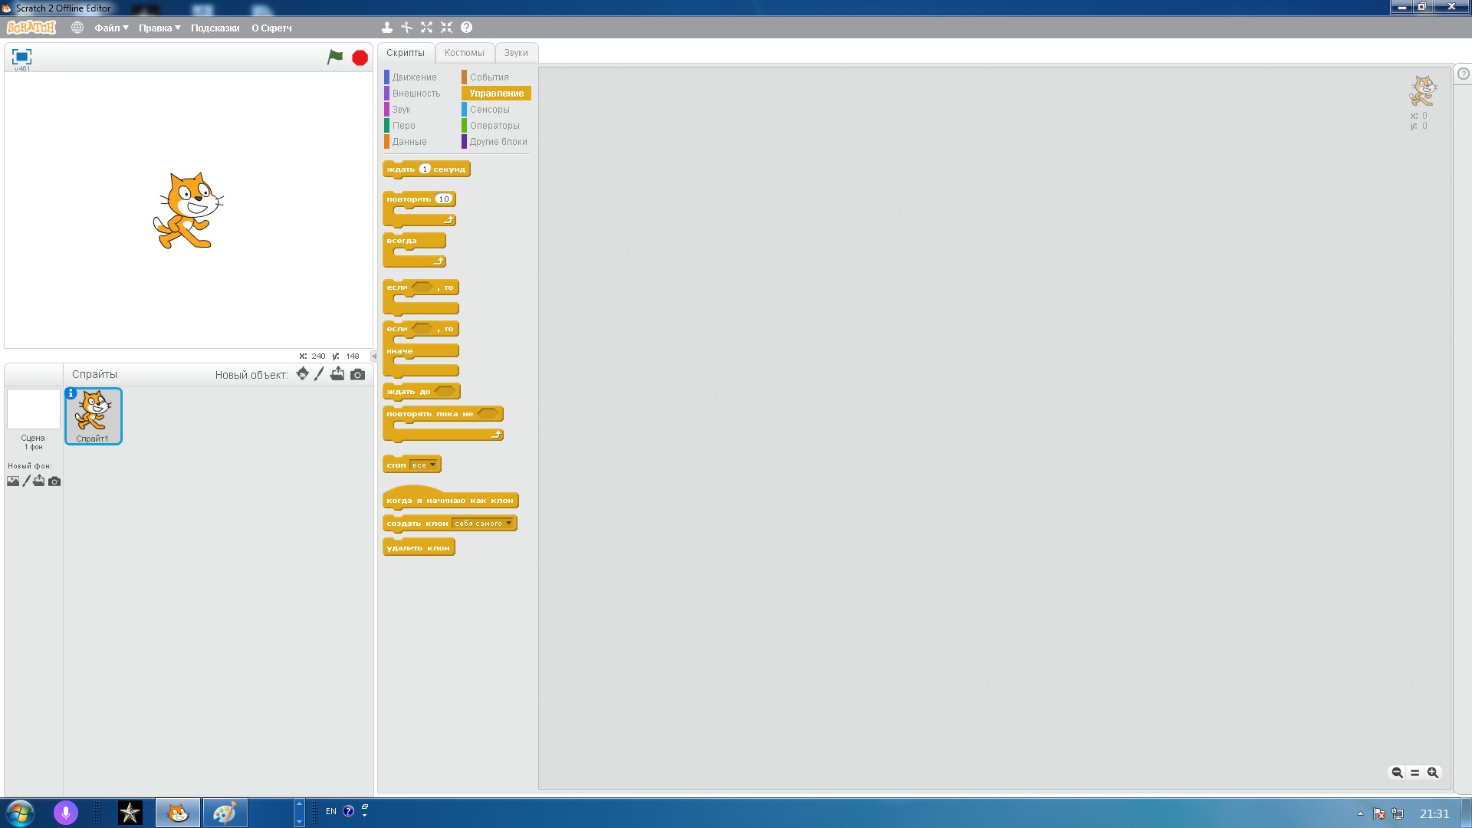Select the Duplicate stamp tool

pos(387,28)
